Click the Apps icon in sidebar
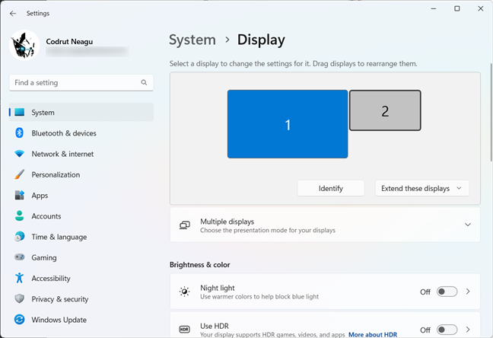493x338 pixels. click(20, 195)
